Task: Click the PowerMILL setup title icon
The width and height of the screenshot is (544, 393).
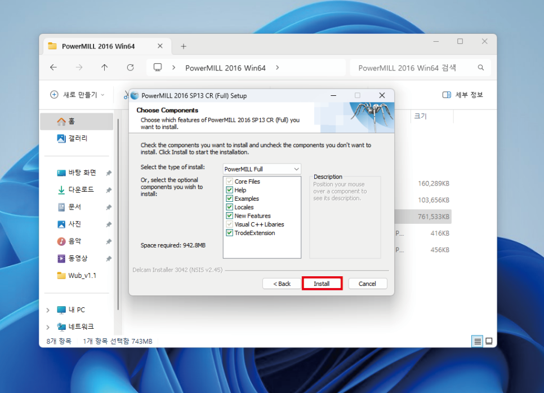Action: pyautogui.click(x=135, y=95)
